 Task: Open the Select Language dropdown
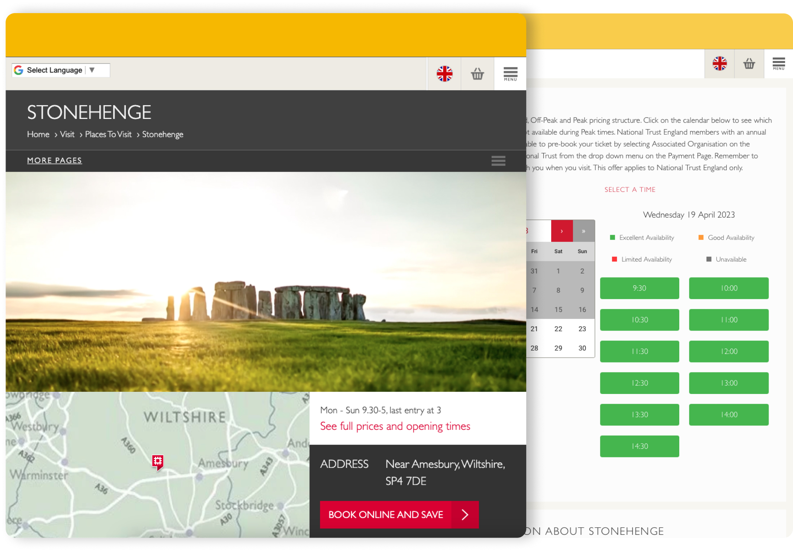point(61,70)
